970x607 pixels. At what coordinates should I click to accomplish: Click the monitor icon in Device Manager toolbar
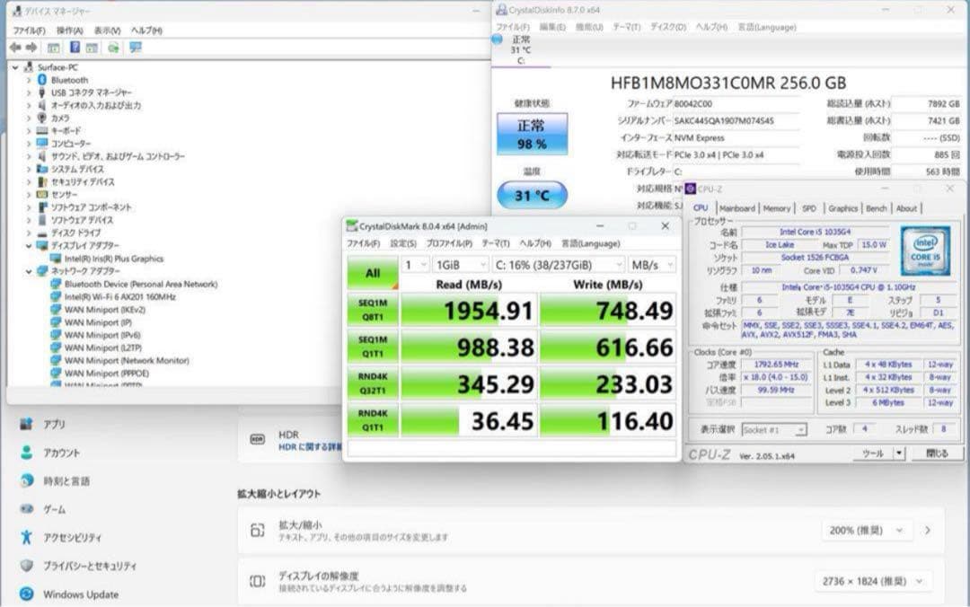(x=135, y=48)
